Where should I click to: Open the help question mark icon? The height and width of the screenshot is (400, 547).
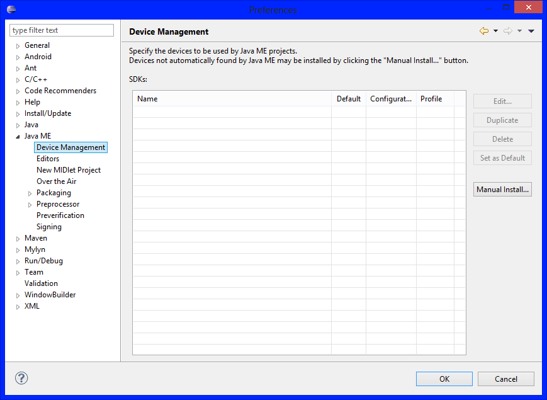(21, 378)
